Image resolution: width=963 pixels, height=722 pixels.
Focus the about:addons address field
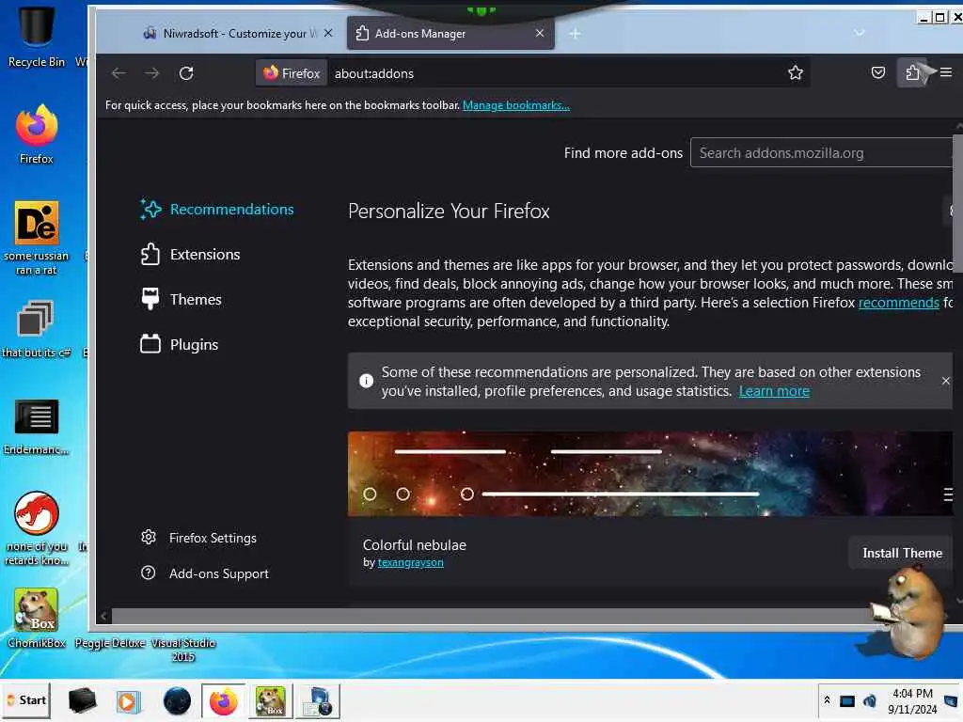[553, 73]
